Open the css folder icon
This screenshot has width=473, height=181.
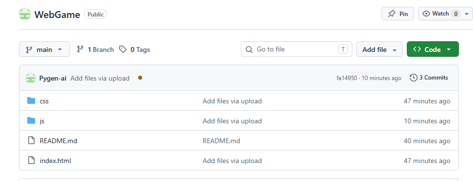click(x=31, y=101)
